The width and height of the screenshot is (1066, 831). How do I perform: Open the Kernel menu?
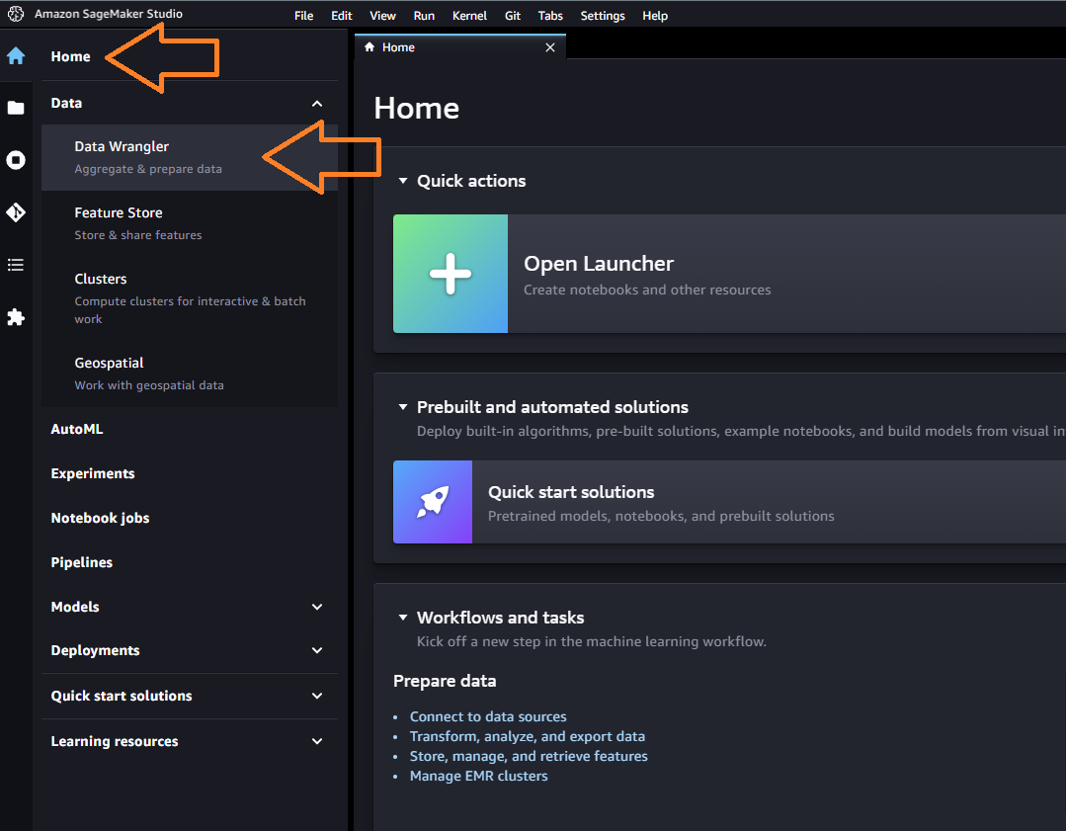tap(470, 15)
